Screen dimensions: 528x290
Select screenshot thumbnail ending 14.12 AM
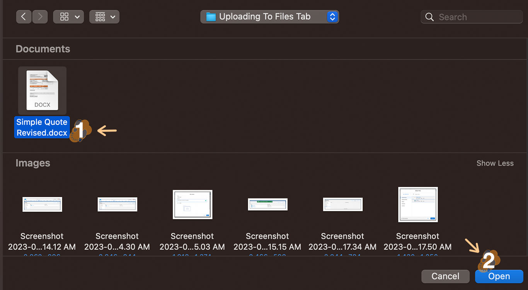[x=42, y=204]
